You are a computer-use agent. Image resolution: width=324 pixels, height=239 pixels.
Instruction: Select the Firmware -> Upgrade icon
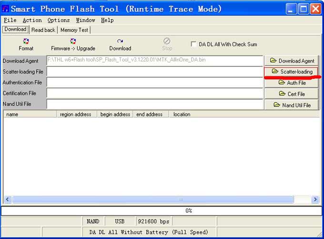pos(73,41)
